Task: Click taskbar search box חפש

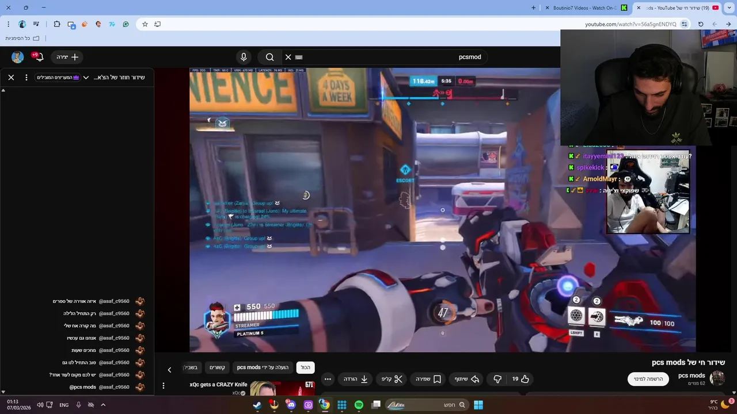Action: click(x=427, y=405)
